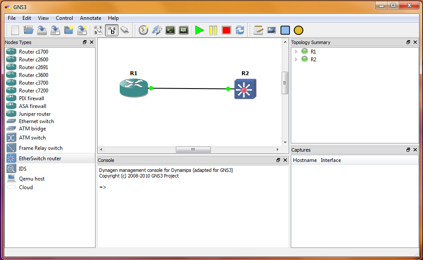The width and height of the screenshot is (423, 260).
Task: Select Router c7200 node type
Action: pyautogui.click(x=50, y=91)
